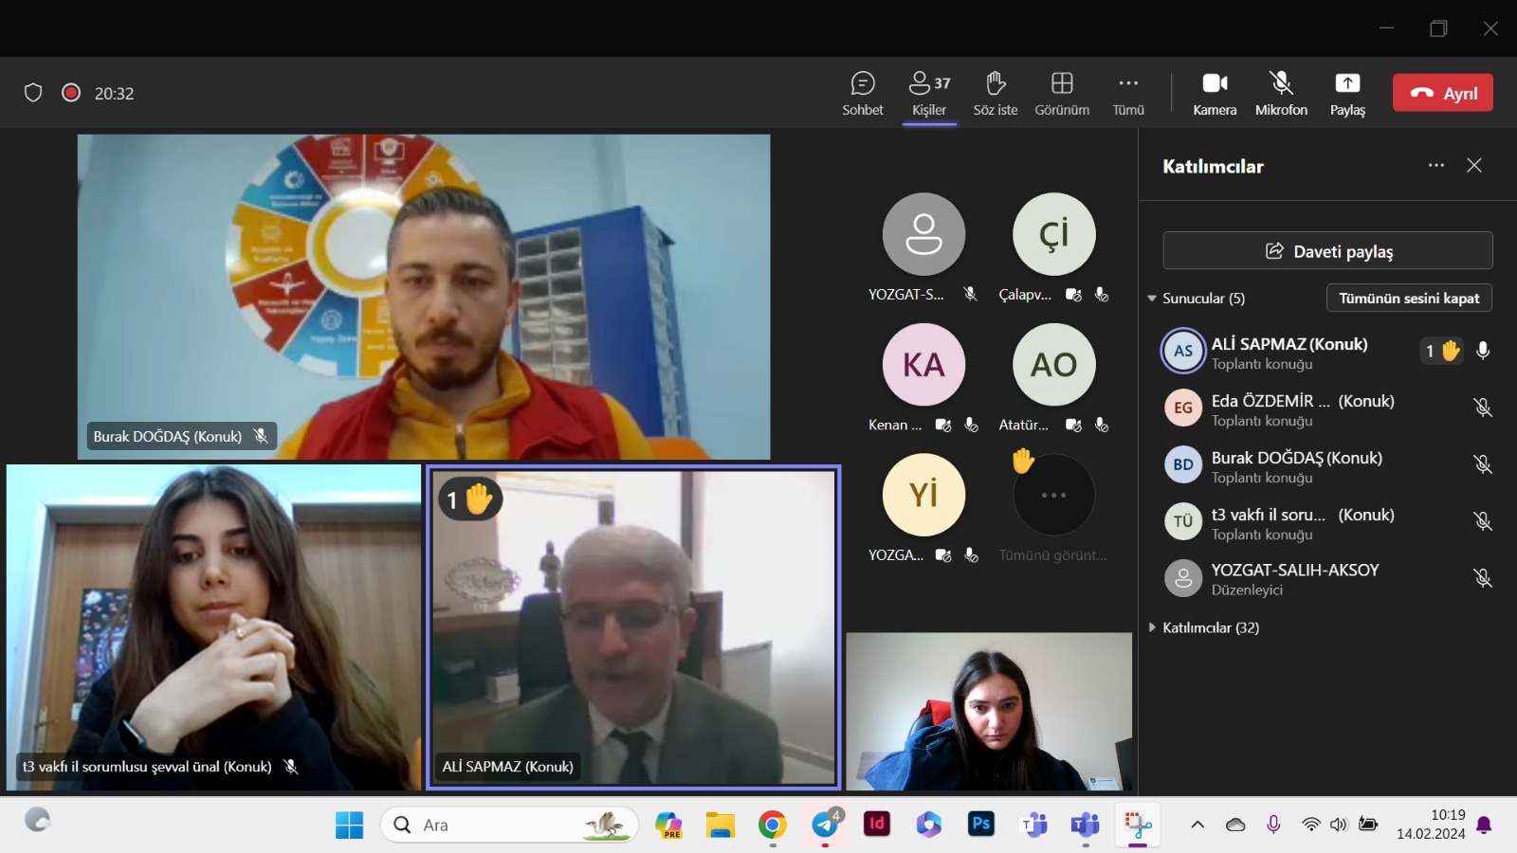Toggle the Kamera on or off
This screenshot has width=1517, height=853.
point(1214,94)
